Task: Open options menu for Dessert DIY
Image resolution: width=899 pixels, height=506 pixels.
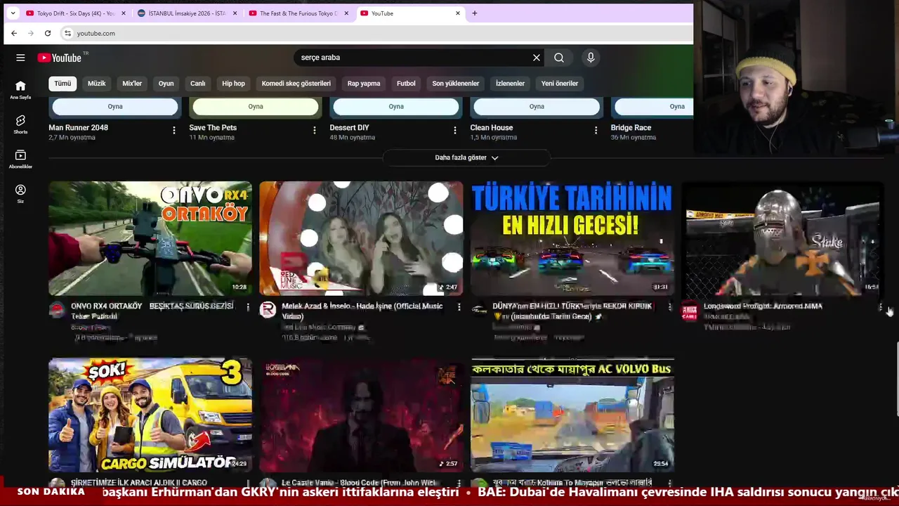Action: click(455, 130)
